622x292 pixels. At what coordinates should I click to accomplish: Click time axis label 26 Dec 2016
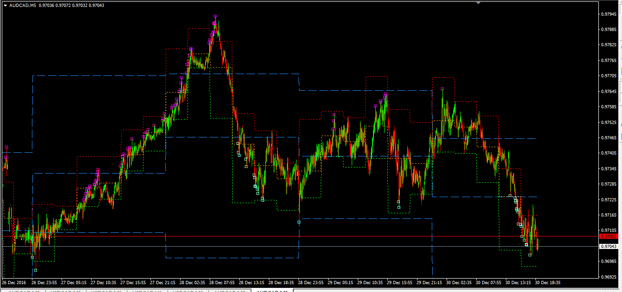click(x=14, y=282)
